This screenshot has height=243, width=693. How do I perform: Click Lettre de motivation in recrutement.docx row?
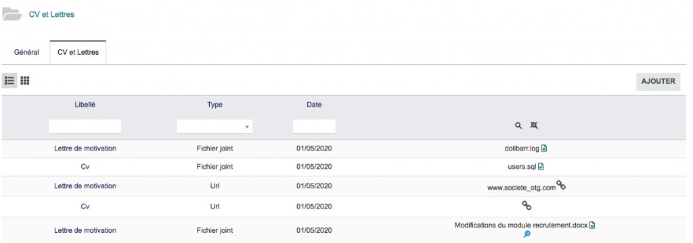pyautogui.click(x=85, y=230)
